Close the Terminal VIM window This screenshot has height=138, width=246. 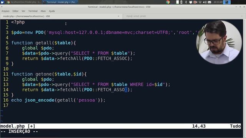click(x=244, y=7)
